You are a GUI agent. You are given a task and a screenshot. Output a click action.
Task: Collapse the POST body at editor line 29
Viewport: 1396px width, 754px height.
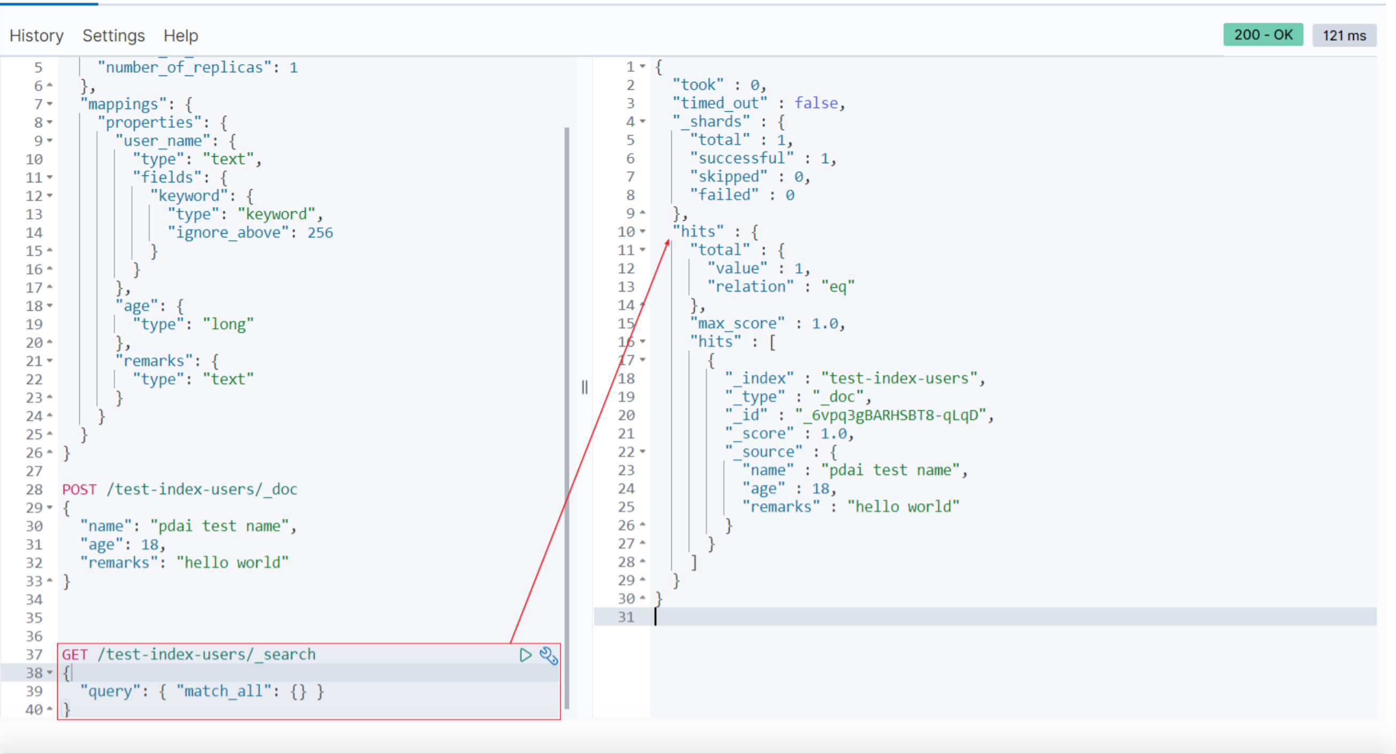click(50, 507)
